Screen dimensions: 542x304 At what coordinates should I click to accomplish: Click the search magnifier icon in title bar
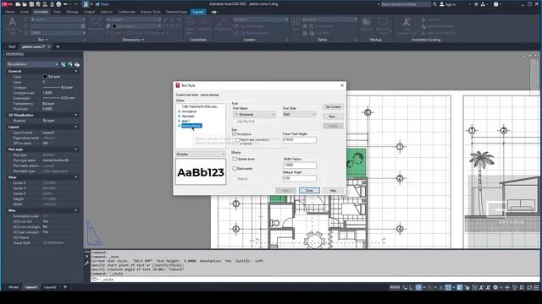coord(434,4)
